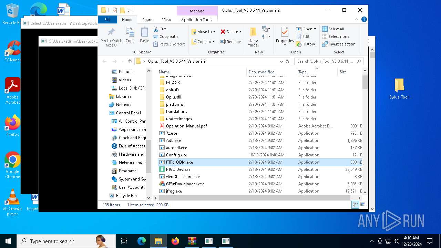
Task: Click the Refresh button beside address bar
Action: pyautogui.click(x=287, y=61)
